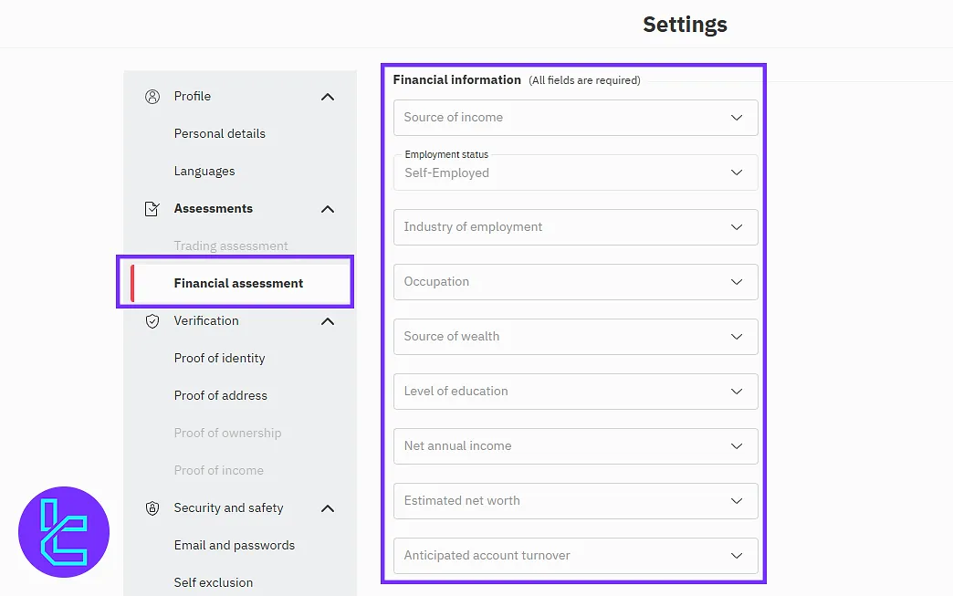Click the Profile section label
953x596 pixels.
[192, 96]
